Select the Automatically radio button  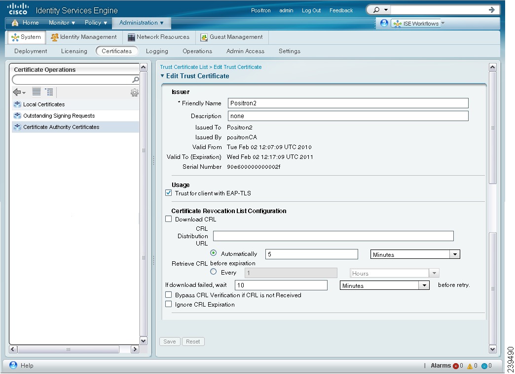(x=214, y=253)
